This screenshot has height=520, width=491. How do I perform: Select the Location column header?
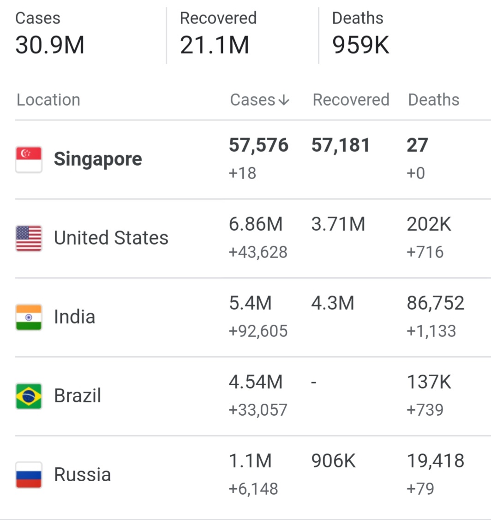point(48,100)
